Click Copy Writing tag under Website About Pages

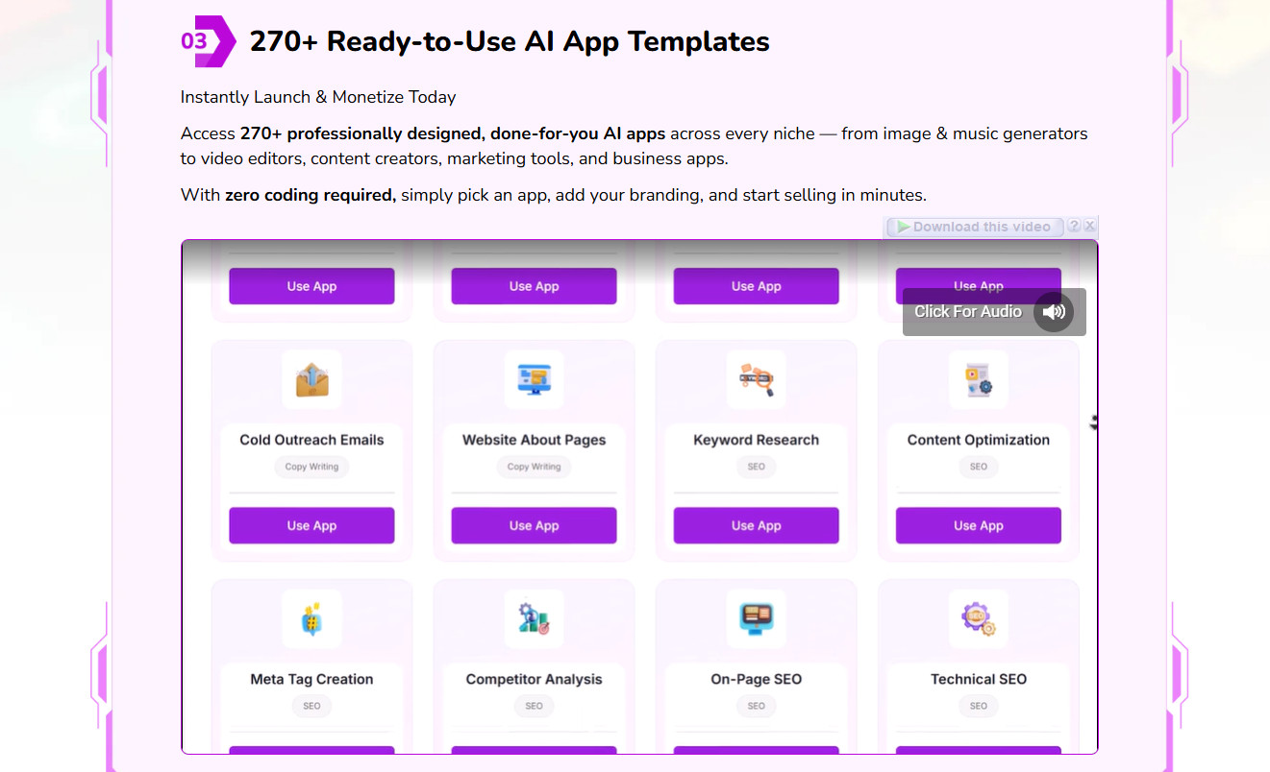(534, 467)
